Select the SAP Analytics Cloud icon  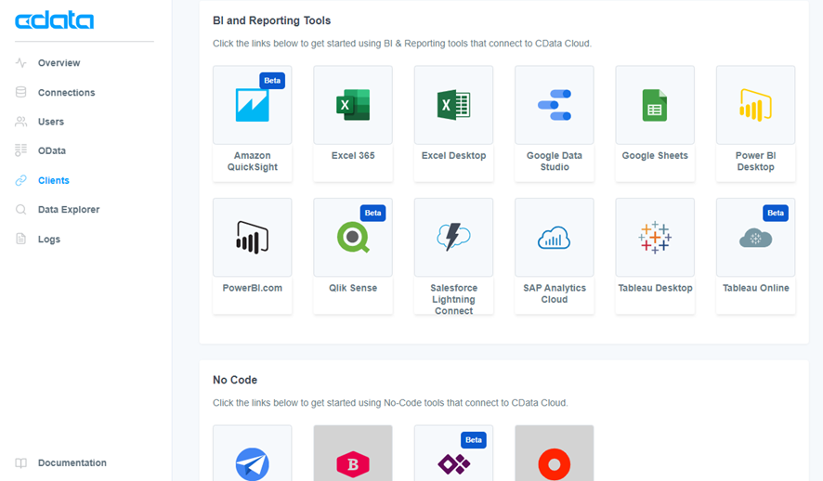coord(555,237)
